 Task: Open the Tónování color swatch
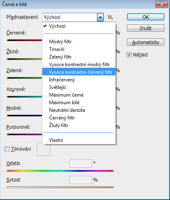43,149
